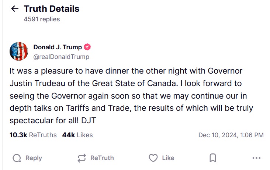This screenshot has height=170, width=270.
Task: Open Donald J. Trump's profile avatar
Action: (19, 52)
